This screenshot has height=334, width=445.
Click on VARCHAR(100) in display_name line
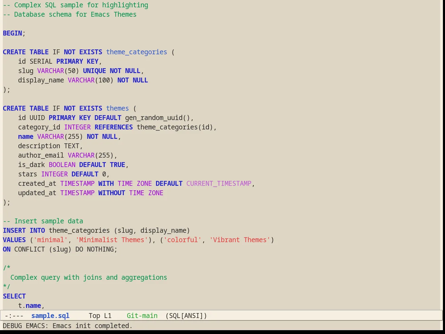click(x=91, y=80)
